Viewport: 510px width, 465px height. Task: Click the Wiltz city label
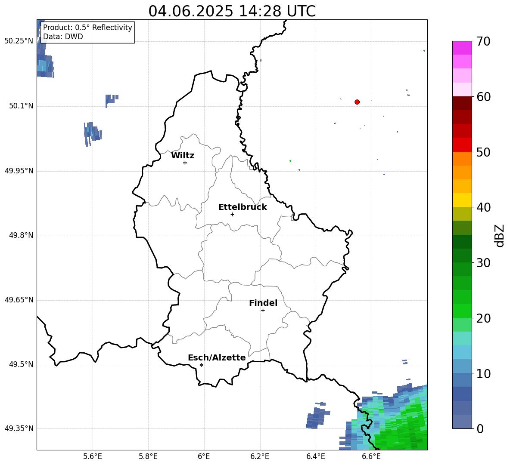pyautogui.click(x=183, y=156)
